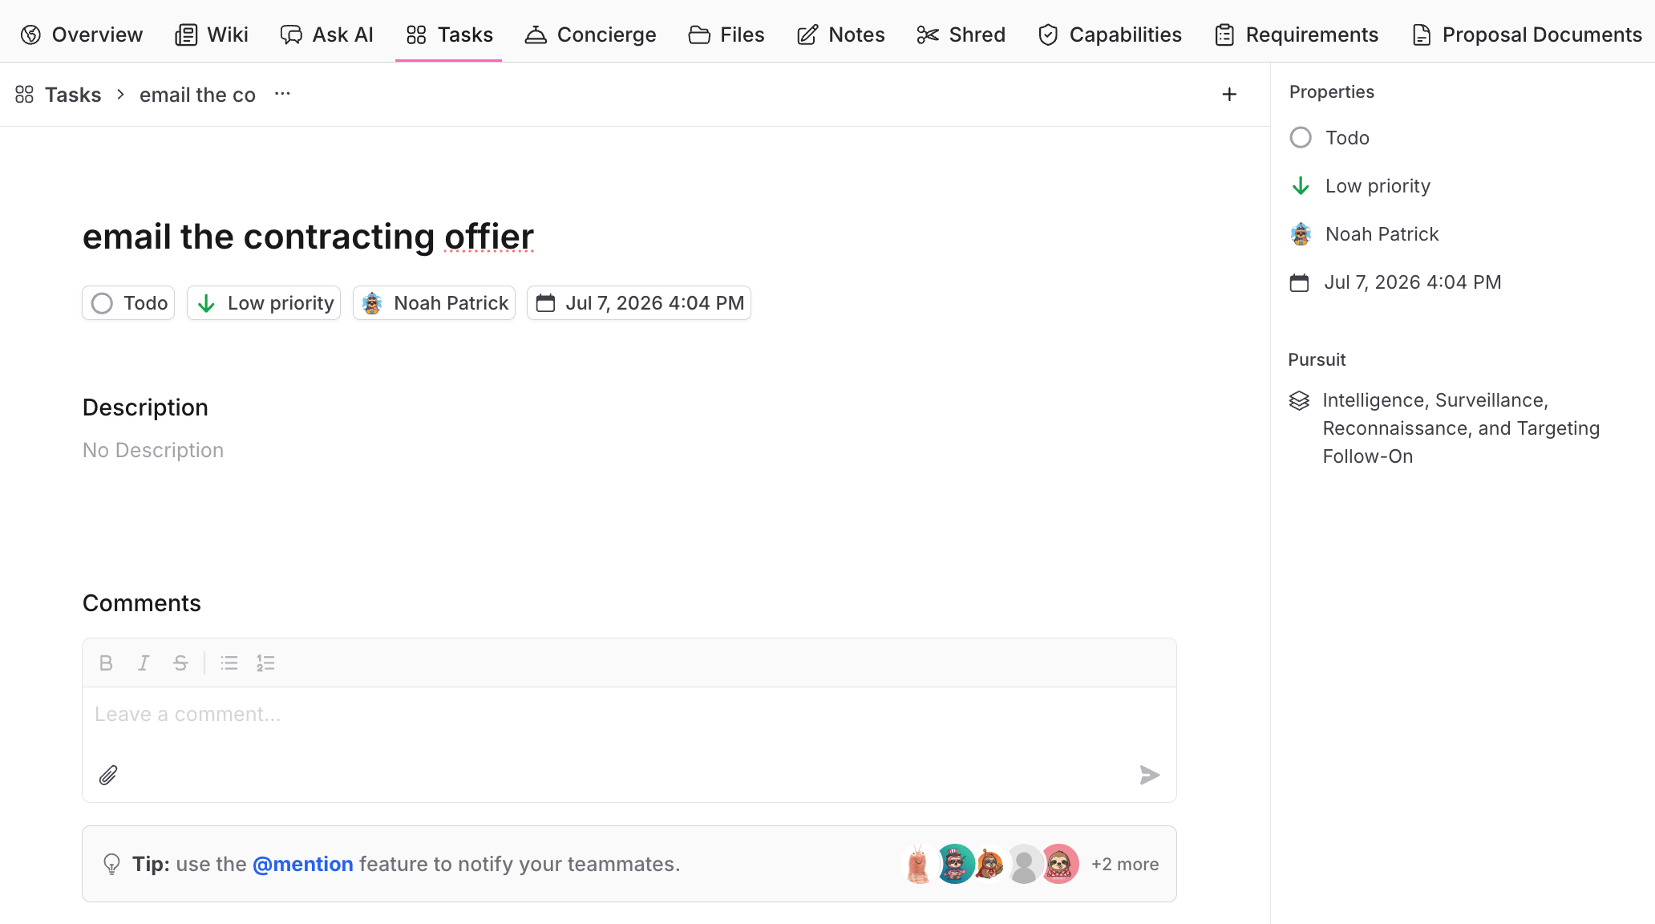1655x924 pixels.
Task: Click the No Description placeholder
Action: tap(153, 450)
